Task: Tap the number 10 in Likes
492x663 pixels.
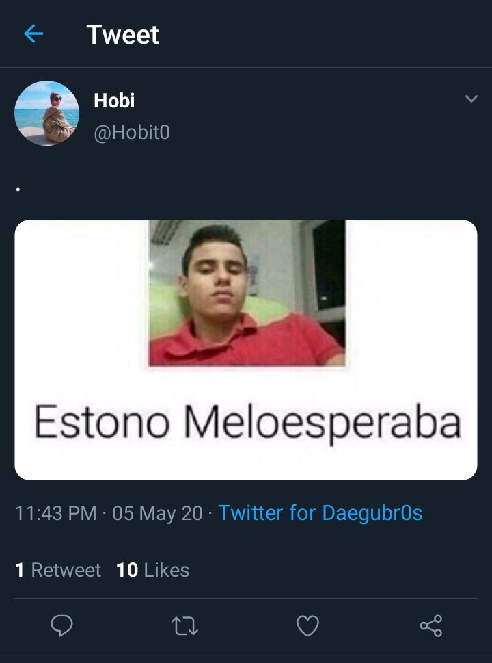Action: coord(127,570)
